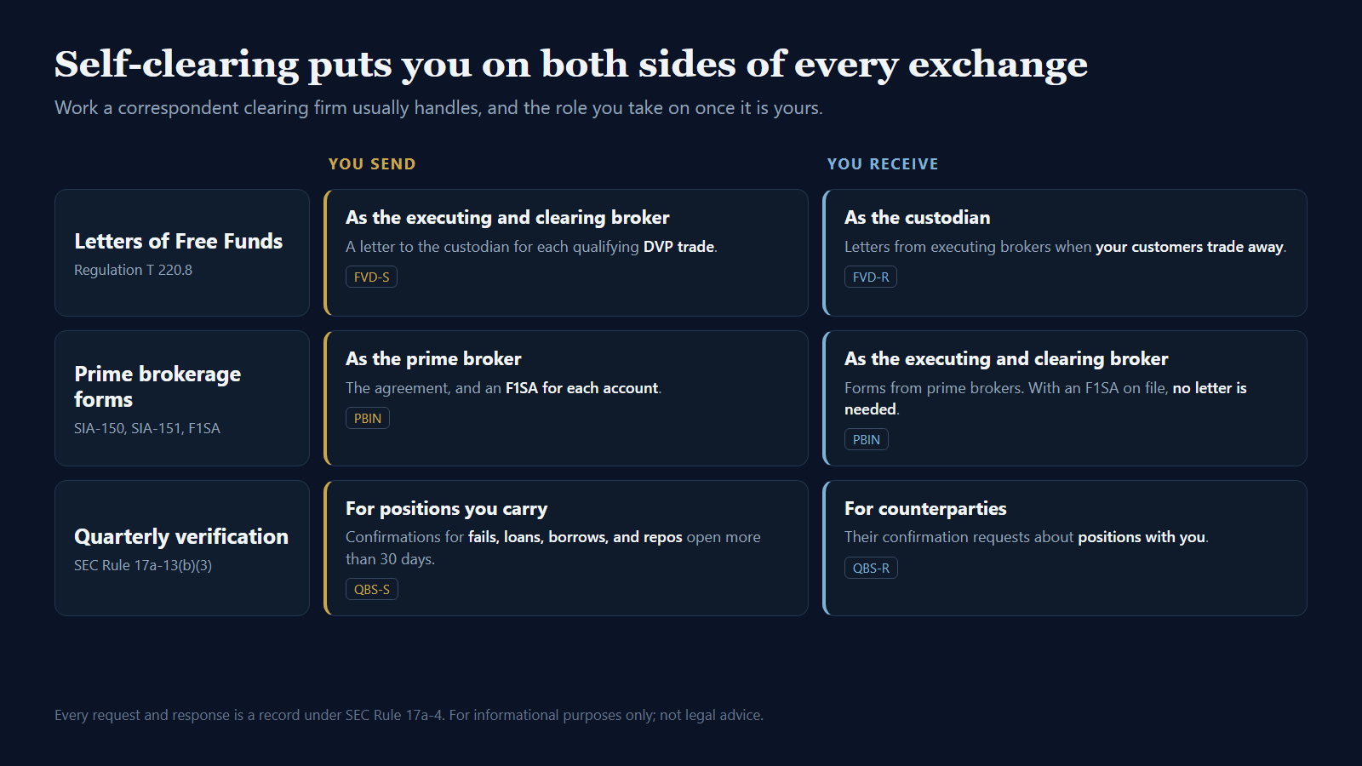The width and height of the screenshot is (1362, 766).
Task: Click 'F1SA for each account' text
Action: (581, 388)
